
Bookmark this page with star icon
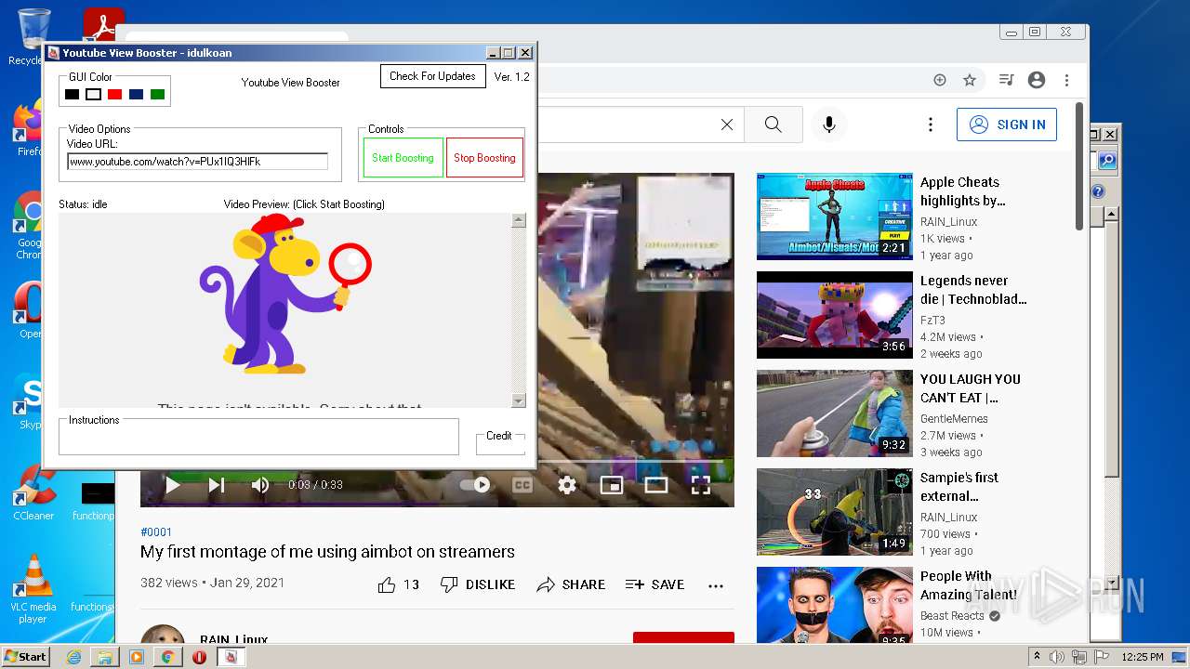(970, 80)
